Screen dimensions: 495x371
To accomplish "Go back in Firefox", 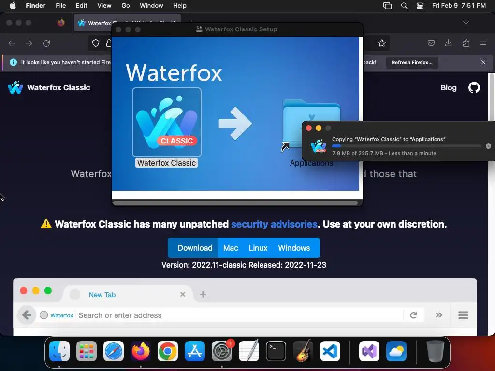I will click(12, 43).
